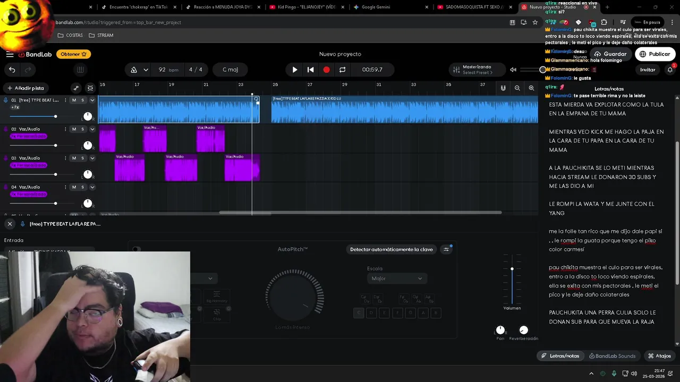Open the Escala Major dropdown
680x382 pixels.
click(397, 279)
